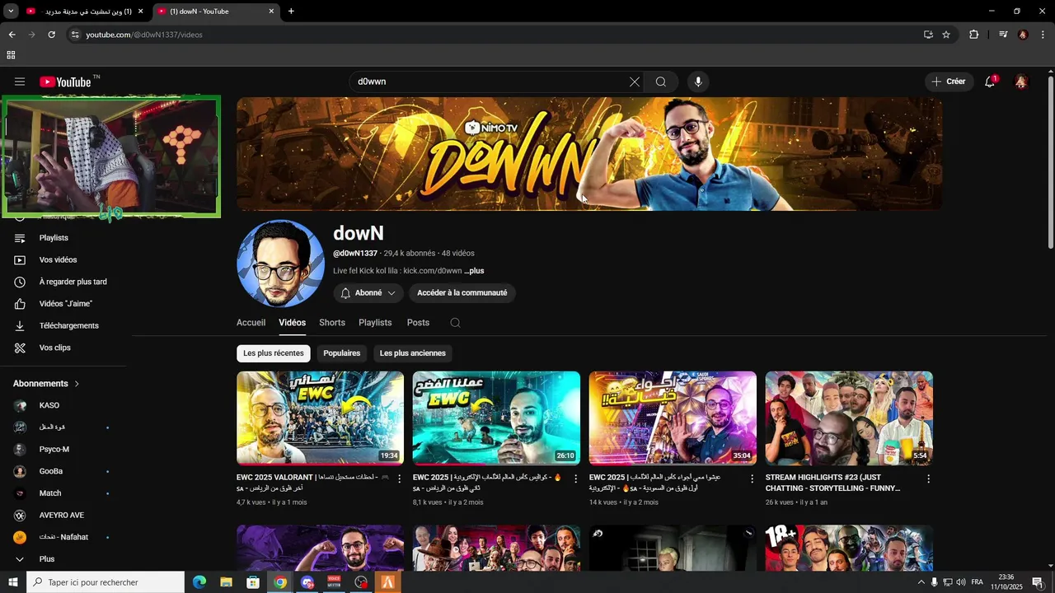Open the tab search dropdown arrow

(11, 11)
